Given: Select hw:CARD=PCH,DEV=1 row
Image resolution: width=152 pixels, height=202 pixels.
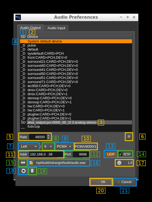Looking at the screenshot, I should tap(76, 110).
